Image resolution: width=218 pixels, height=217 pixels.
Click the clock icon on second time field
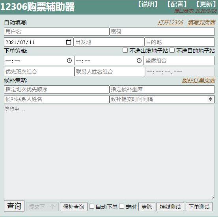coord(139,61)
